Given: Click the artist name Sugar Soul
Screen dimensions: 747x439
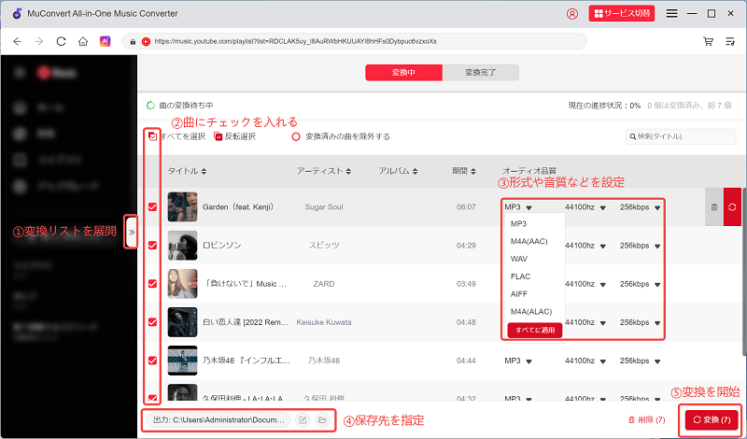Looking at the screenshot, I should pyautogui.click(x=324, y=207).
